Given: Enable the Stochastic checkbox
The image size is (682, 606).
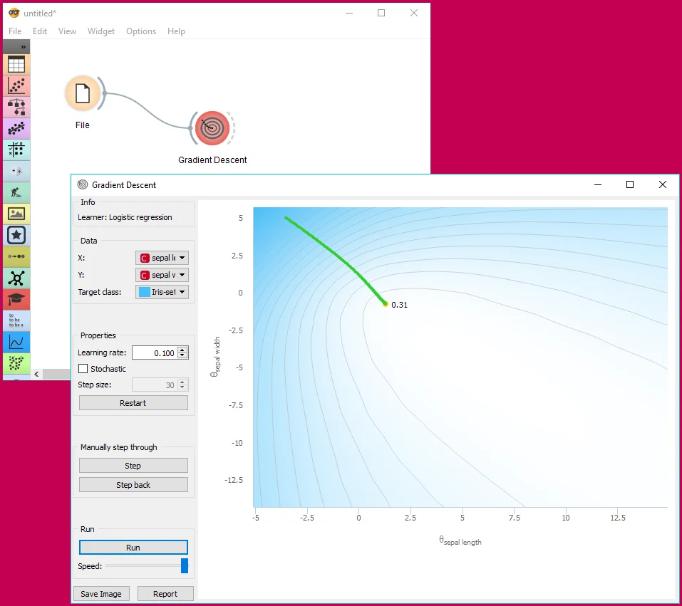Looking at the screenshot, I should coord(83,369).
